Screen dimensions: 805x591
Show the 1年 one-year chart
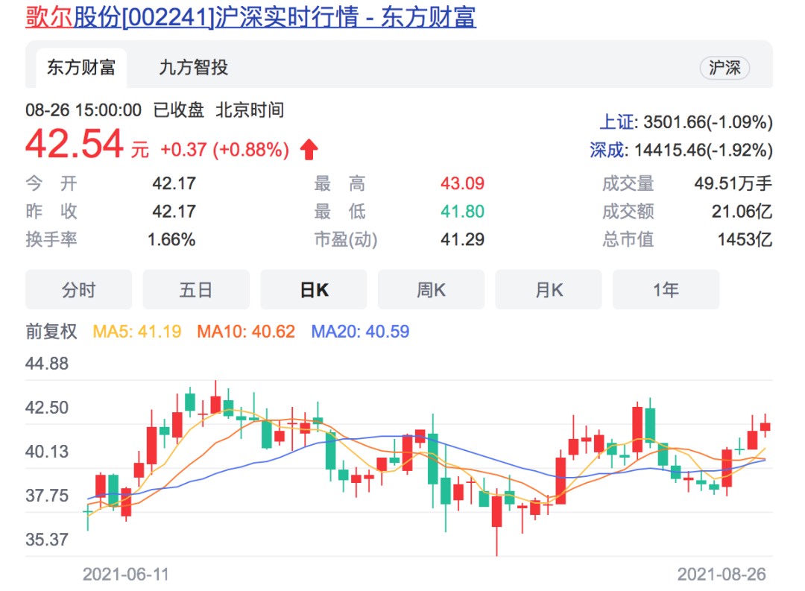point(666,290)
